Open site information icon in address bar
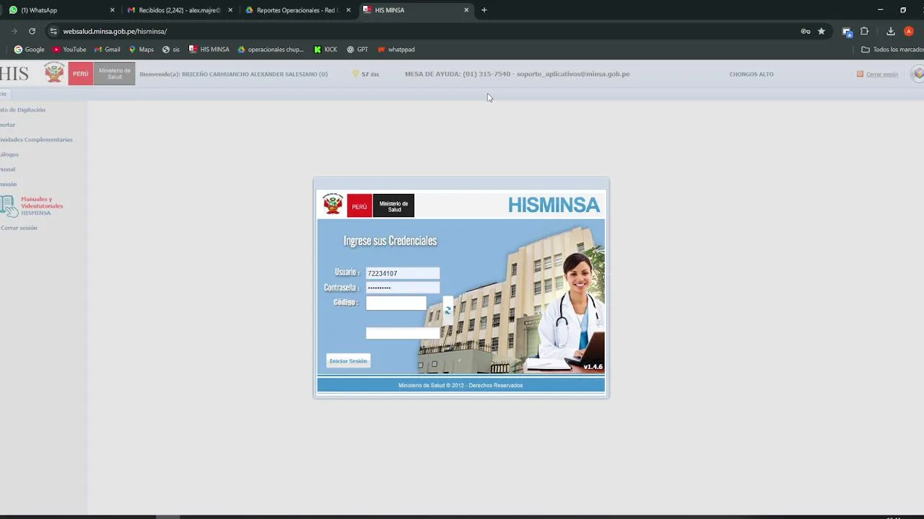Screen dimensions: 924x519 point(53,31)
